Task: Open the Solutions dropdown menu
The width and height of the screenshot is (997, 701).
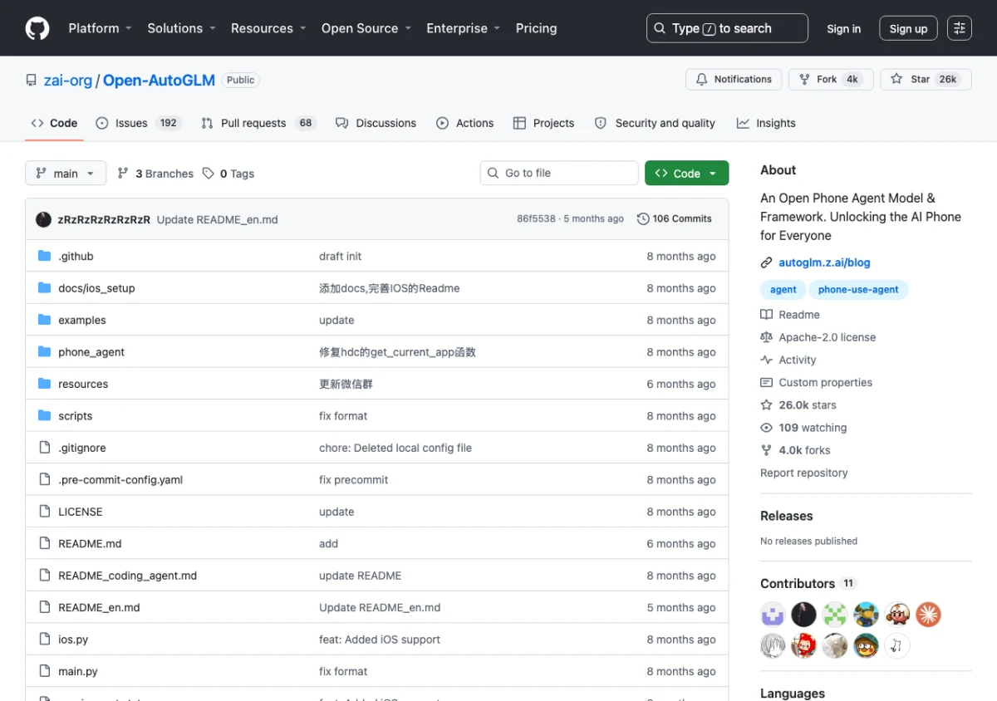Action: click(x=181, y=28)
